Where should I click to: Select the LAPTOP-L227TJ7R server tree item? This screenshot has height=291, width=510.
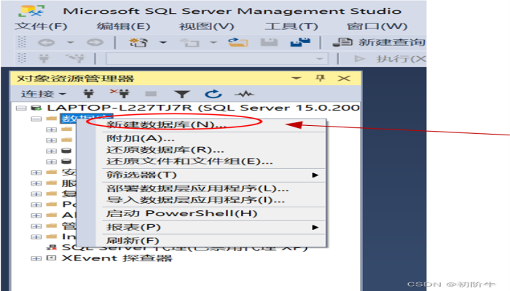coord(203,108)
